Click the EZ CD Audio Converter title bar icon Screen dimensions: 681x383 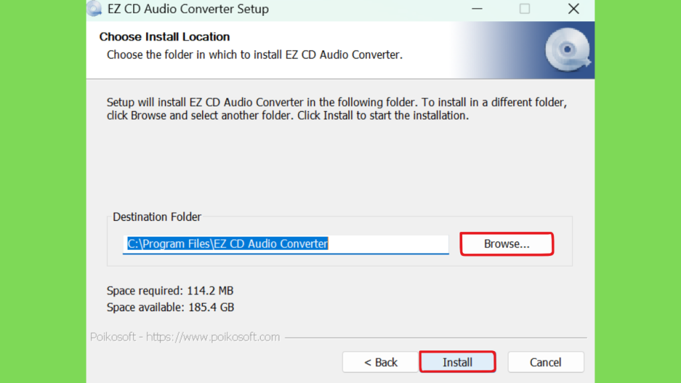(94, 9)
